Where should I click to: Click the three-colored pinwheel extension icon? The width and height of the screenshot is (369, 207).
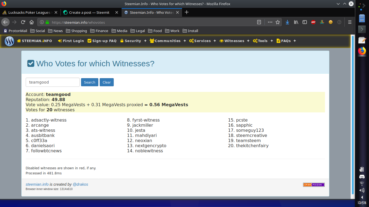click(322, 22)
